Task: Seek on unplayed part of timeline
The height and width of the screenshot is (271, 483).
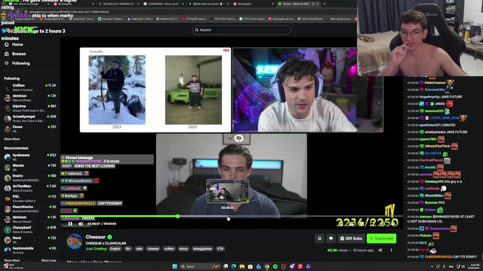Action: pos(290,216)
